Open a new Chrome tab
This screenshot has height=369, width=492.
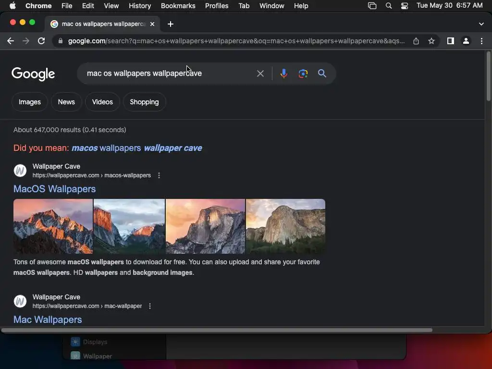[x=171, y=24]
